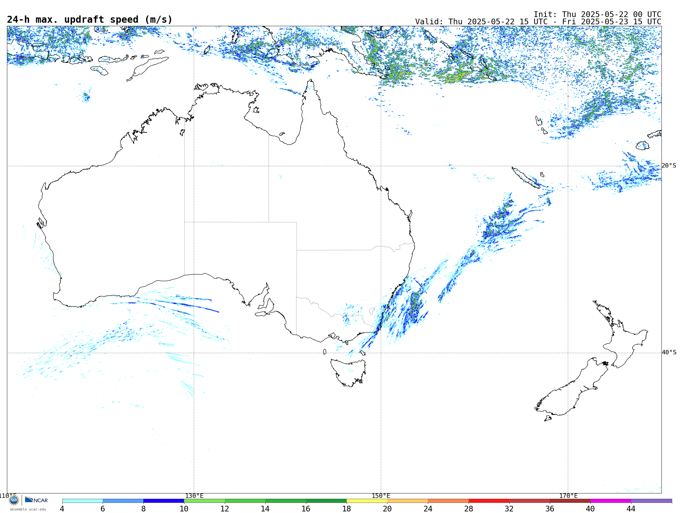Click the ensemble.ucar.edu text
The width and height of the screenshot is (682, 513).
tap(28, 509)
